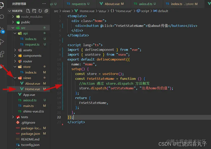Expand the router folder
Image resolution: width=211 pixels, height=149 pixels.
15,61
